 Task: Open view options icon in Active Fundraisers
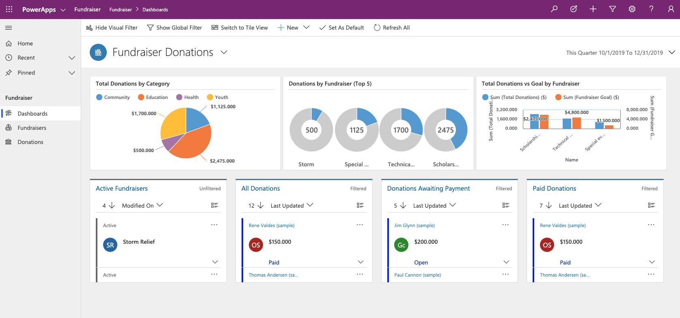(x=215, y=205)
